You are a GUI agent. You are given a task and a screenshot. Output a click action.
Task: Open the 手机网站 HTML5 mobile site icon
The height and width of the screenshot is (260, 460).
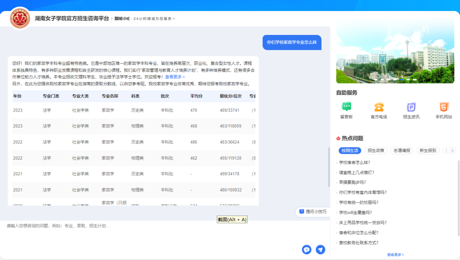pyautogui.click(x=443, y=107)
